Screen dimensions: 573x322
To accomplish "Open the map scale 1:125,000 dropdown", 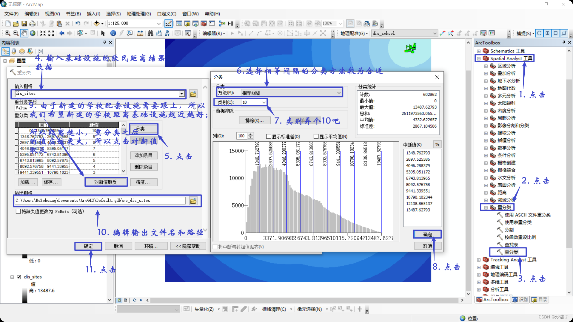I will tap(159, 24).
